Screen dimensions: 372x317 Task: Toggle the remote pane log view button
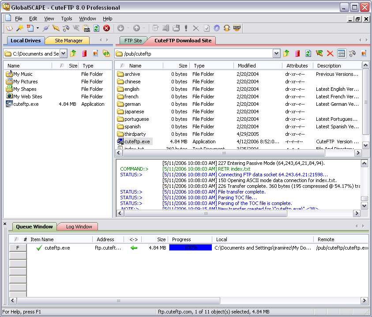pos(341,54)
